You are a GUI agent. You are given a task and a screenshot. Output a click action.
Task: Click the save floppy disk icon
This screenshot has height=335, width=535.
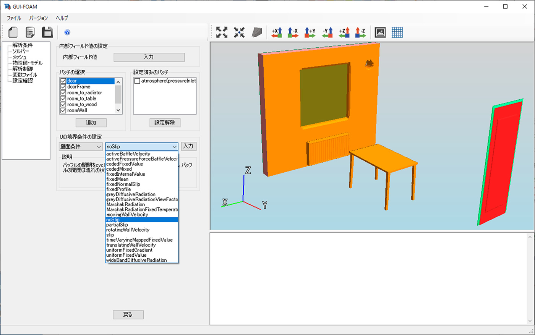(47, 32)
